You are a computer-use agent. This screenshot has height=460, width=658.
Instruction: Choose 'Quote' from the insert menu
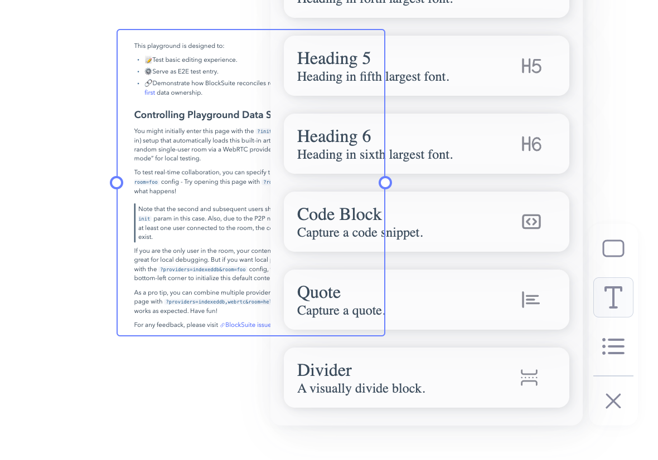(318, 292)
